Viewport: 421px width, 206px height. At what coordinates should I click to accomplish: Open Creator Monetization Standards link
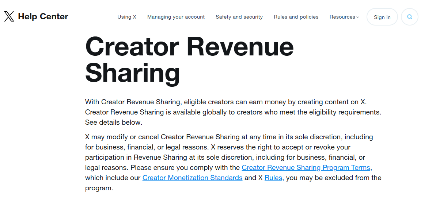pyautogui.click(x=192, y=178)
